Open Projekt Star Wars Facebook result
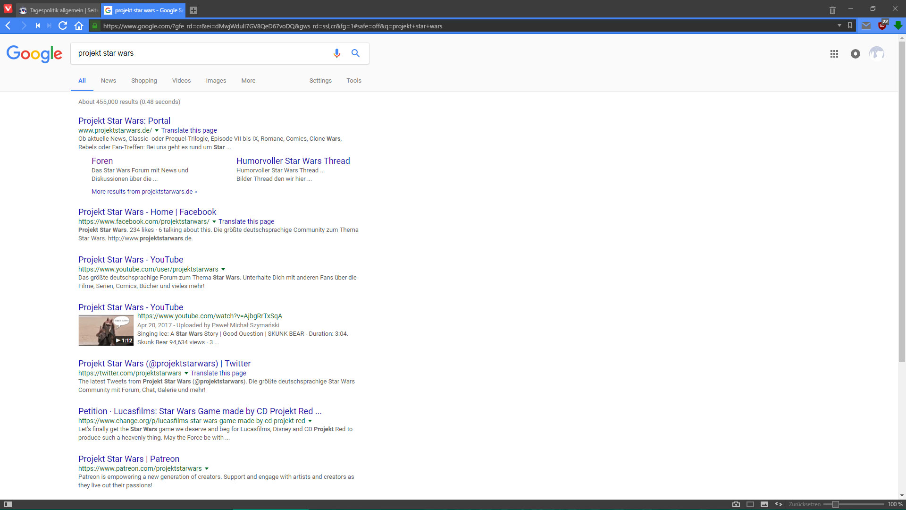The width and height of the screenshot is (906, 510). coord(147,212)
